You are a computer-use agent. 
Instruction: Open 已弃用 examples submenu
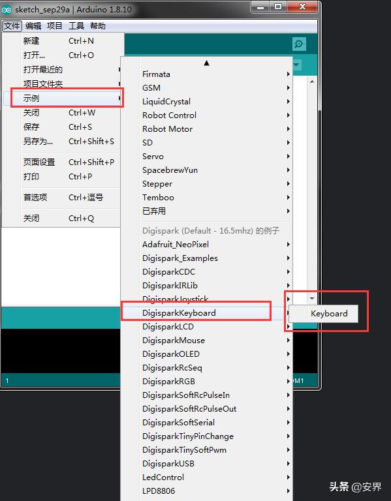click(206, 211)
